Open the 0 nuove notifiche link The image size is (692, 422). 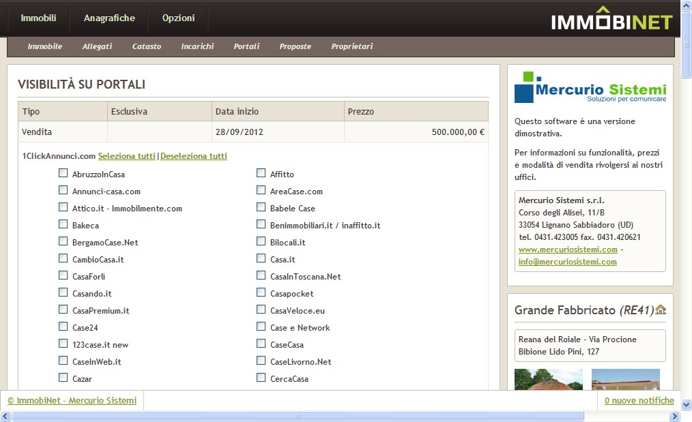(639, 401)
